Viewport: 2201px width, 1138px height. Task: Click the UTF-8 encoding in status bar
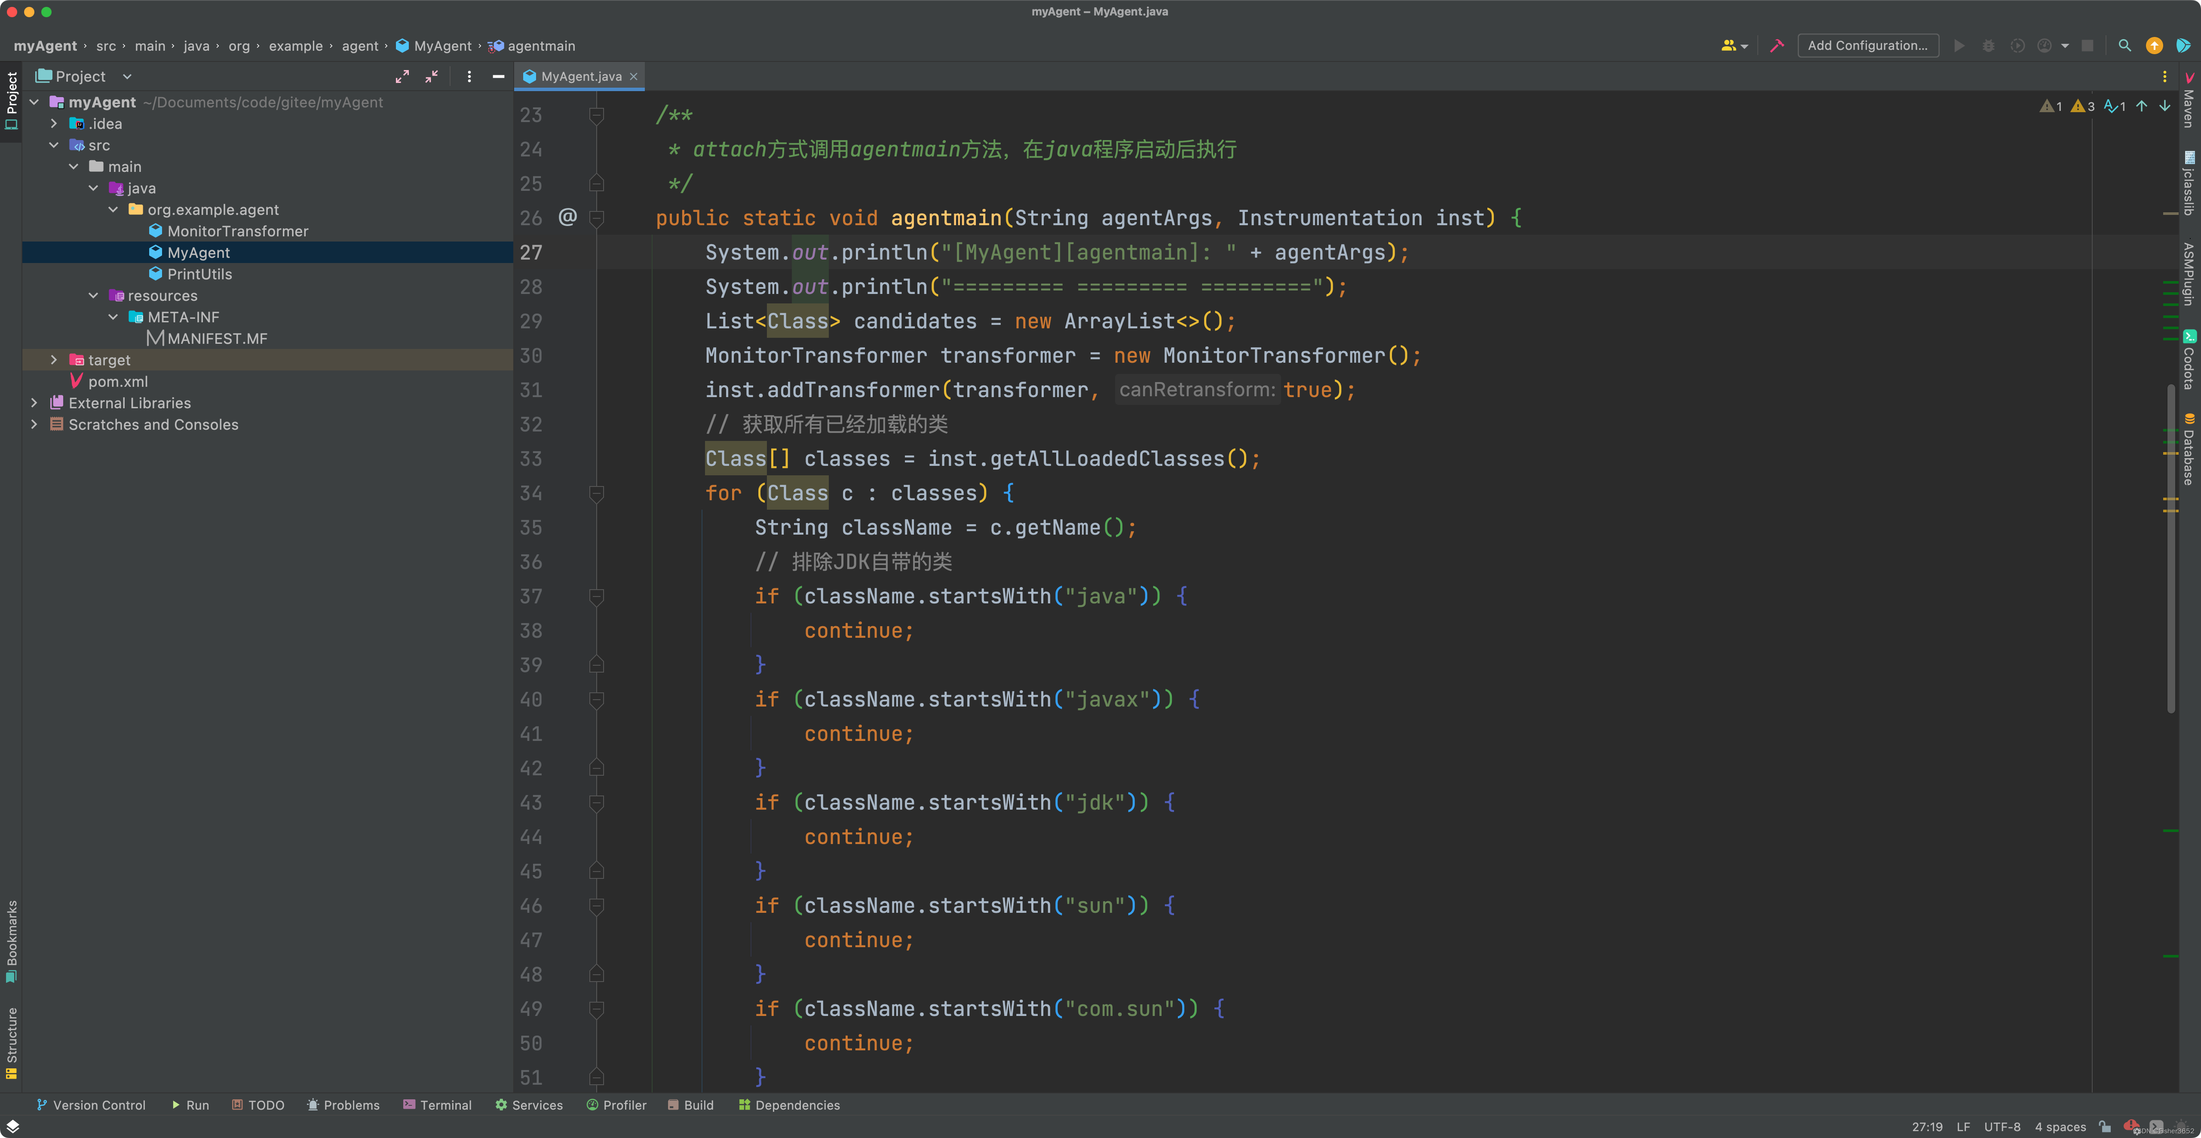click(x=2002, y=1127)
